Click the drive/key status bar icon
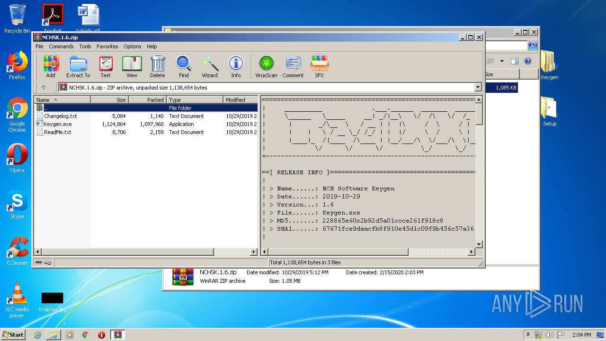The height and width of the screenshot is (341, 606). coord(44,262)
